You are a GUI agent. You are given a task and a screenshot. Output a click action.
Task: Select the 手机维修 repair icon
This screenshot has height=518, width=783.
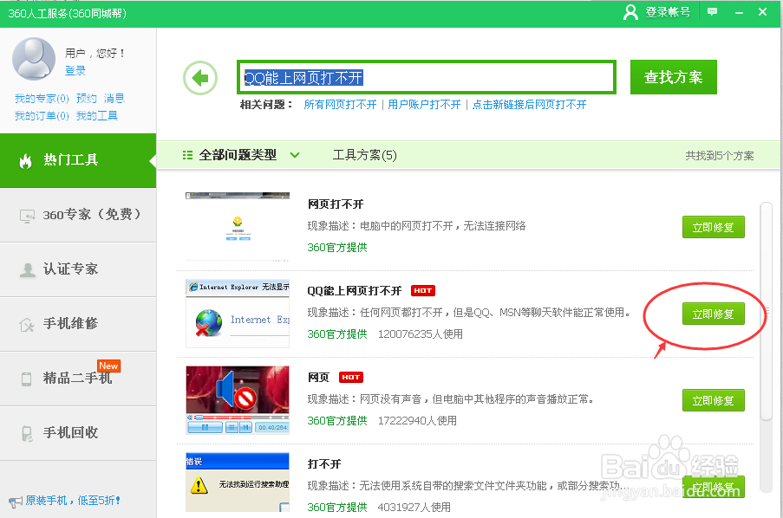(28, 324)
